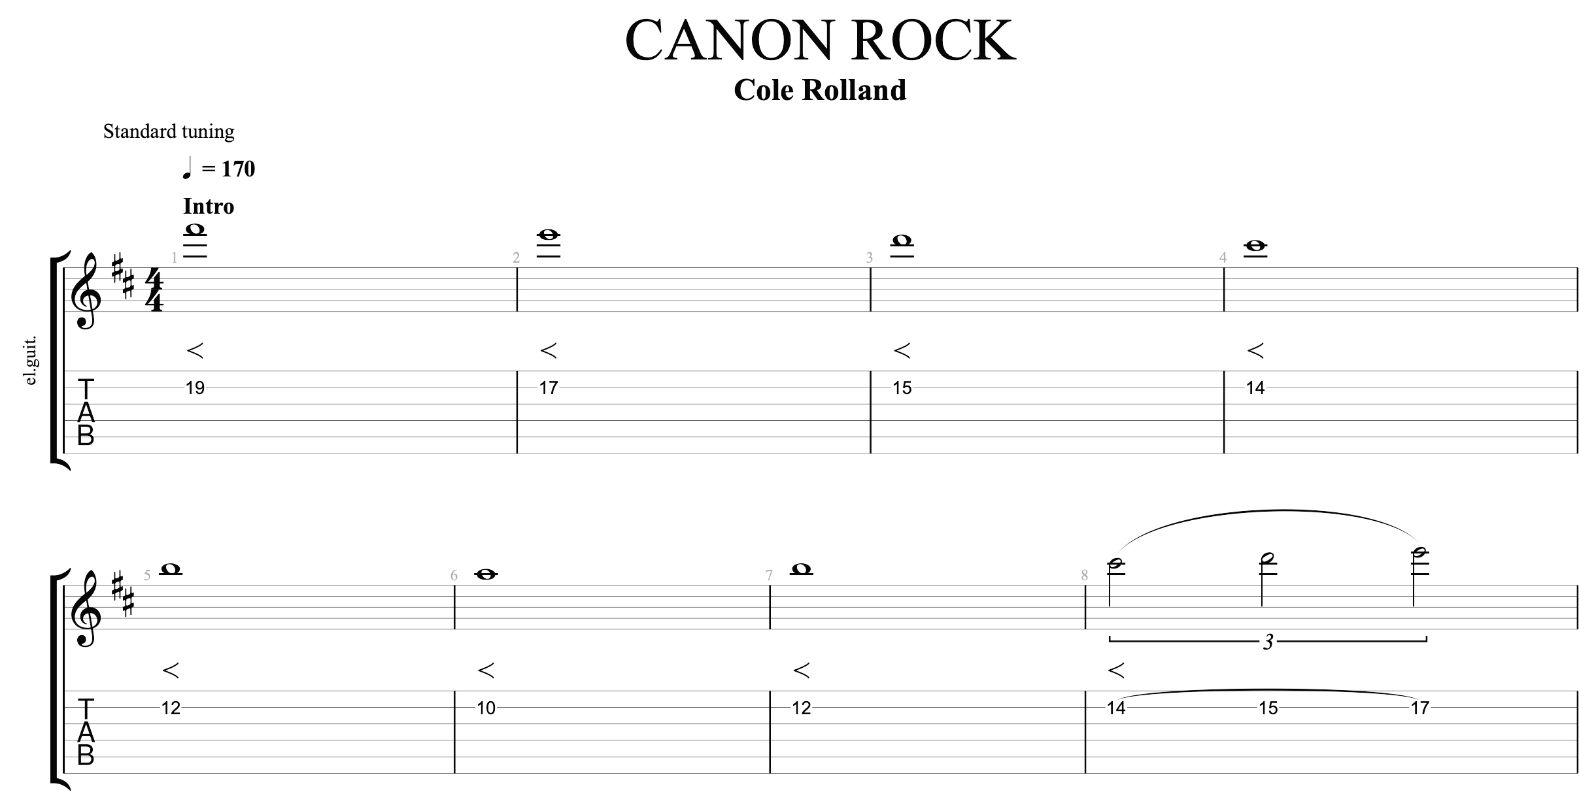Select the tempo marking quarter note 170
This screenshot has width=1579, height=792.
click(x=192, y=169)
